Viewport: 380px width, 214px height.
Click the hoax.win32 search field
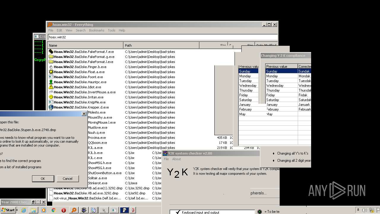point(163,37)
